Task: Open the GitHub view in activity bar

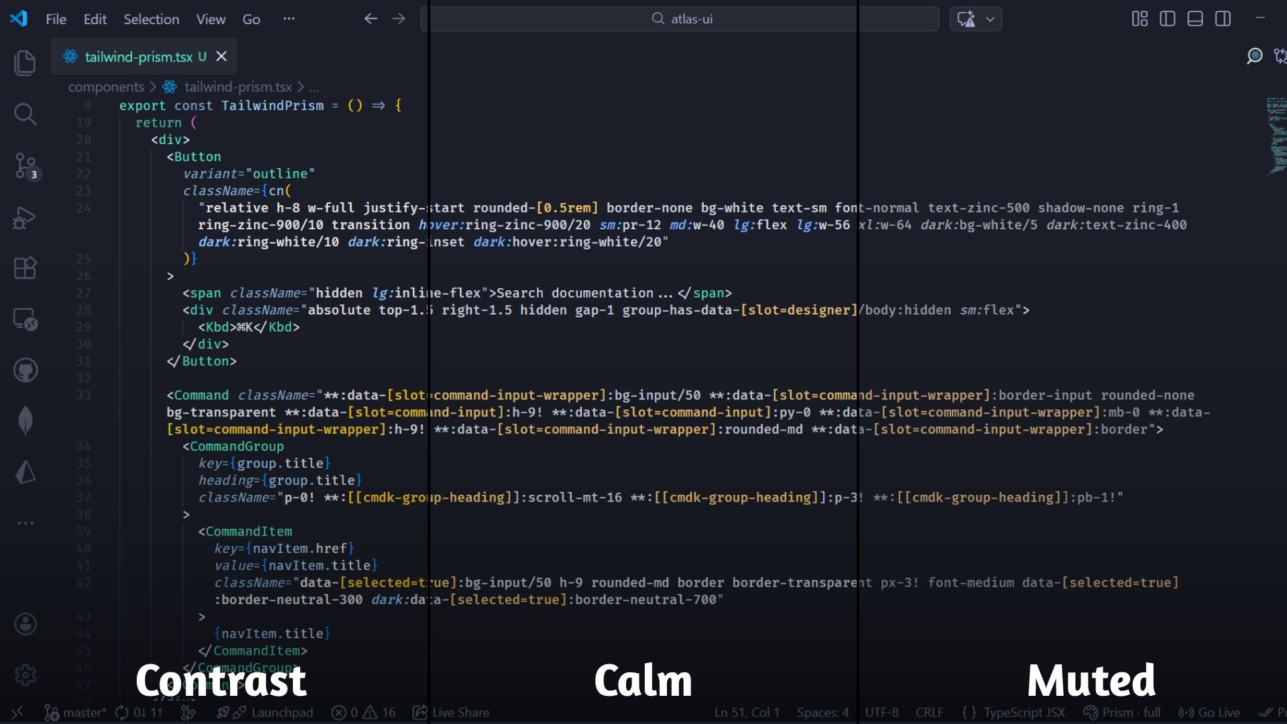Action: (x=25, y=370)
